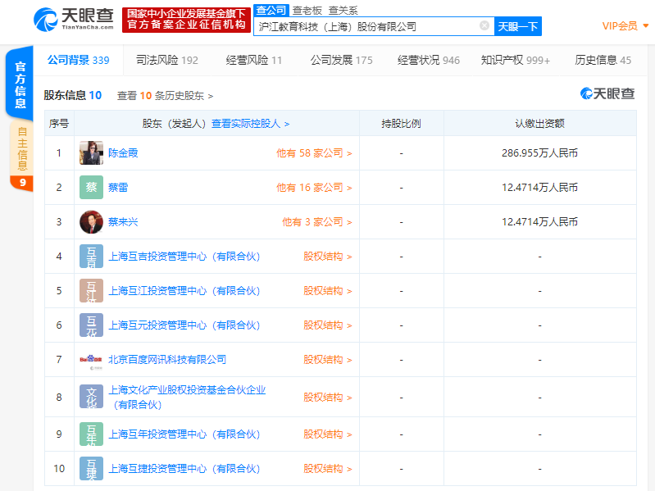Open 上海互江投资管理中心 company link
The height and width of the screenshot is (491, 655).
click(x=184, y=291)
